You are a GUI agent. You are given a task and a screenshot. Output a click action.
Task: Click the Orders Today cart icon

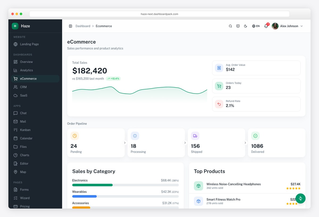point(219,86)
